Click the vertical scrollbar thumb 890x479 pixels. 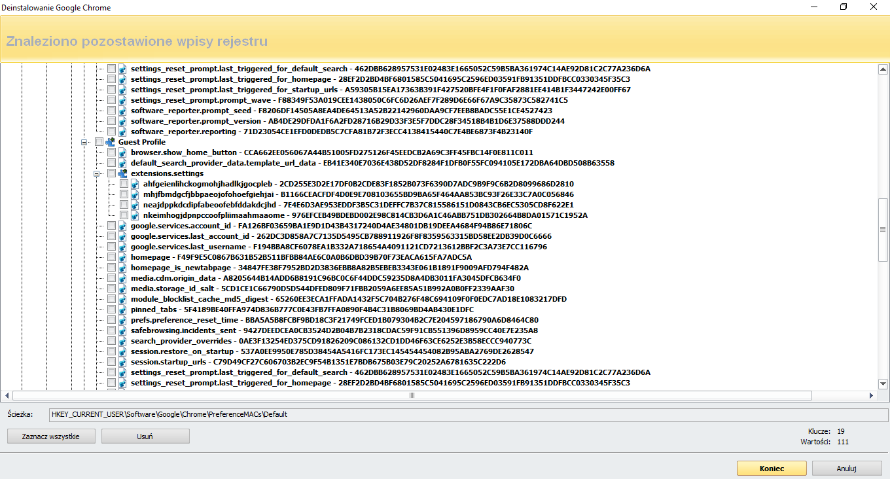point(883,229)
